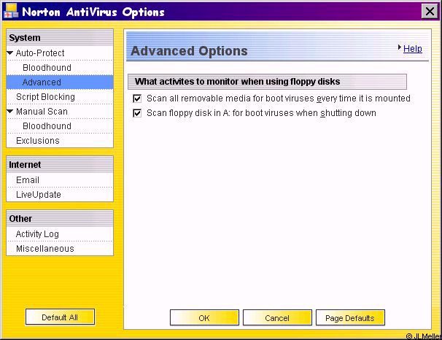Screen dimensions: 442x340
Task: Click the arrow icon beside Help
Action: click(x=400, y=47)
